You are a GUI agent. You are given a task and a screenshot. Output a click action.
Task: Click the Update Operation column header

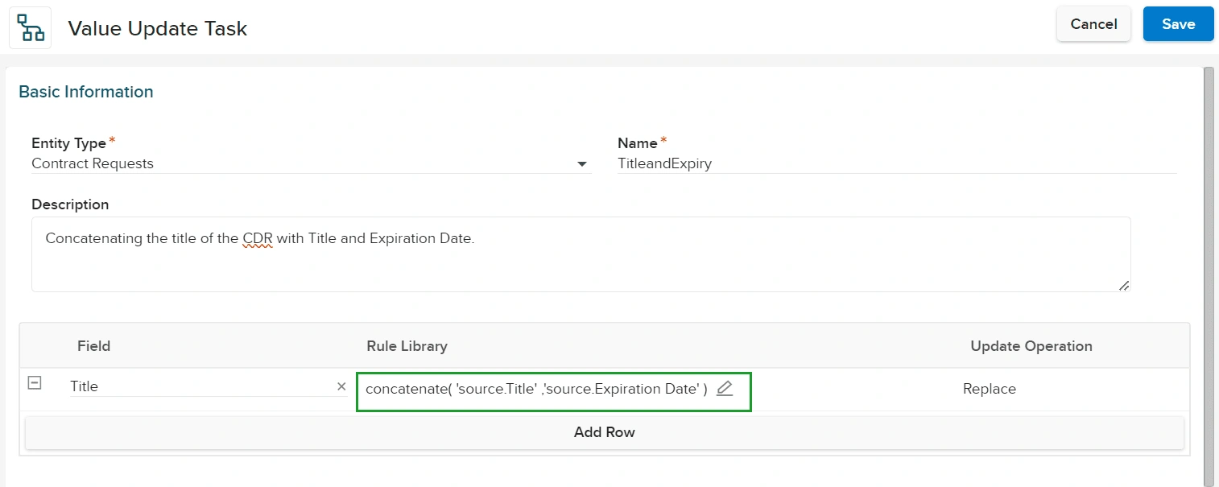coord(1031,346)
